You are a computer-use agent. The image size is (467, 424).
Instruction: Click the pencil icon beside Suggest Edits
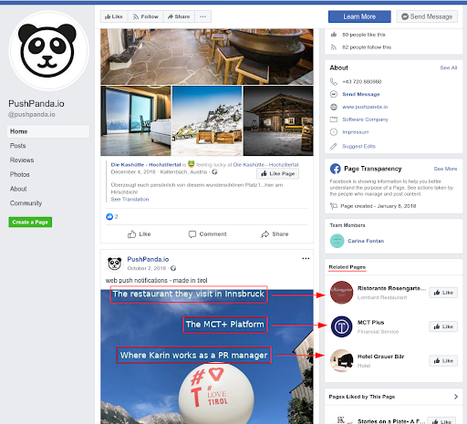click(334, 147)
